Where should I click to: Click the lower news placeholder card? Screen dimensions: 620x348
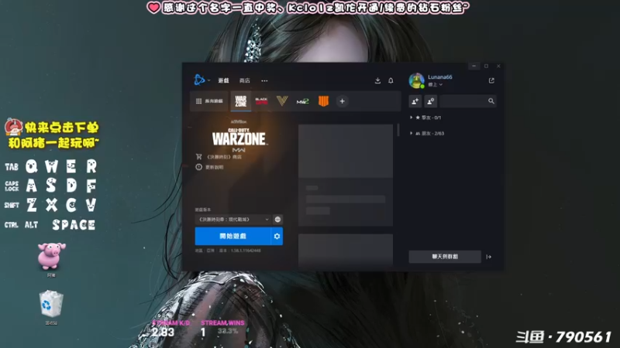point(346,250)
